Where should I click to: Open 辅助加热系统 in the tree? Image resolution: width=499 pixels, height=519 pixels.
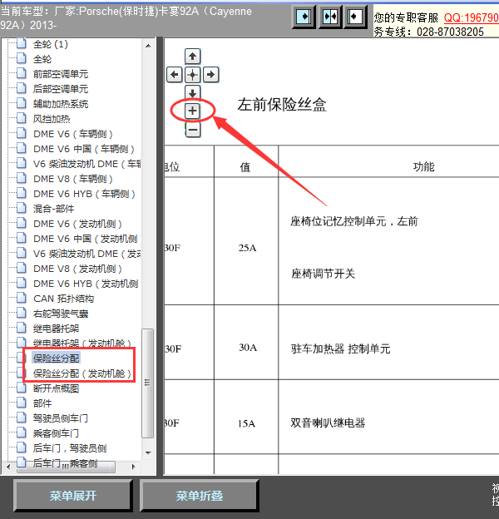[61, 104]
